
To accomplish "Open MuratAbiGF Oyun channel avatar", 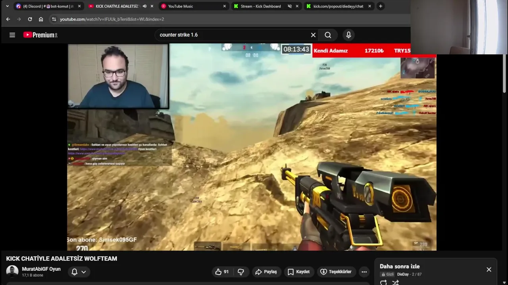I will (12, 272).
